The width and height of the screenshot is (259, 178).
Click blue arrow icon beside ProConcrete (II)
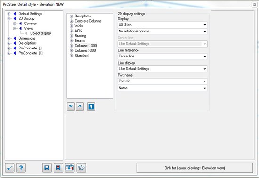(x=15, y=53)
